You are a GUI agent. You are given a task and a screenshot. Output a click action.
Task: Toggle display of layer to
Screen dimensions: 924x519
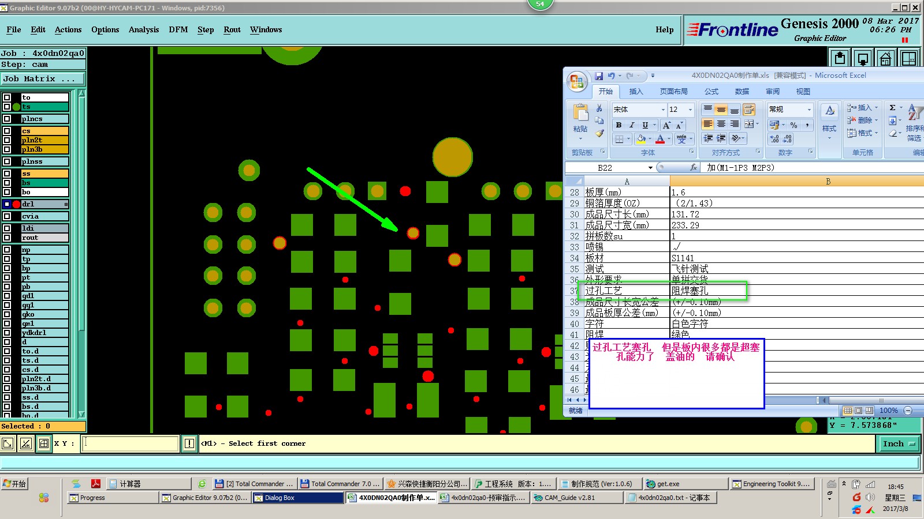(x=7, y=97)
